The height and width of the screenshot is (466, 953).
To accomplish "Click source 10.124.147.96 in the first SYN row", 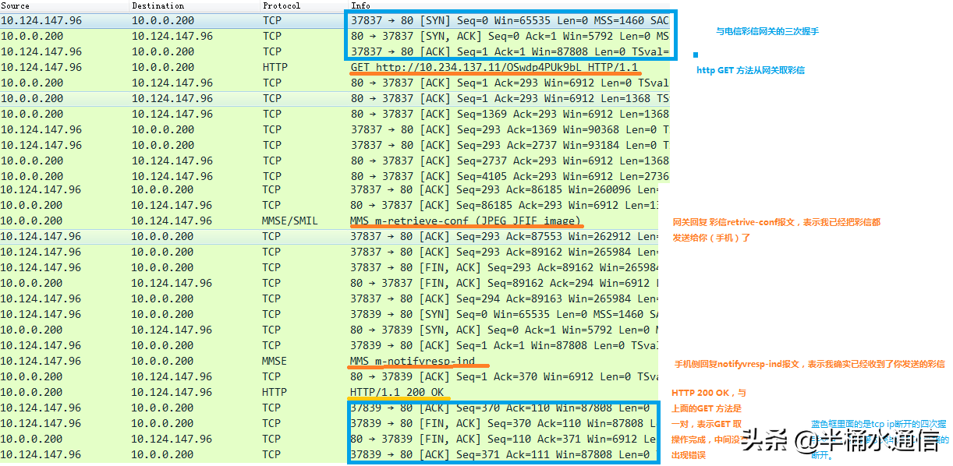I will 41,20.
